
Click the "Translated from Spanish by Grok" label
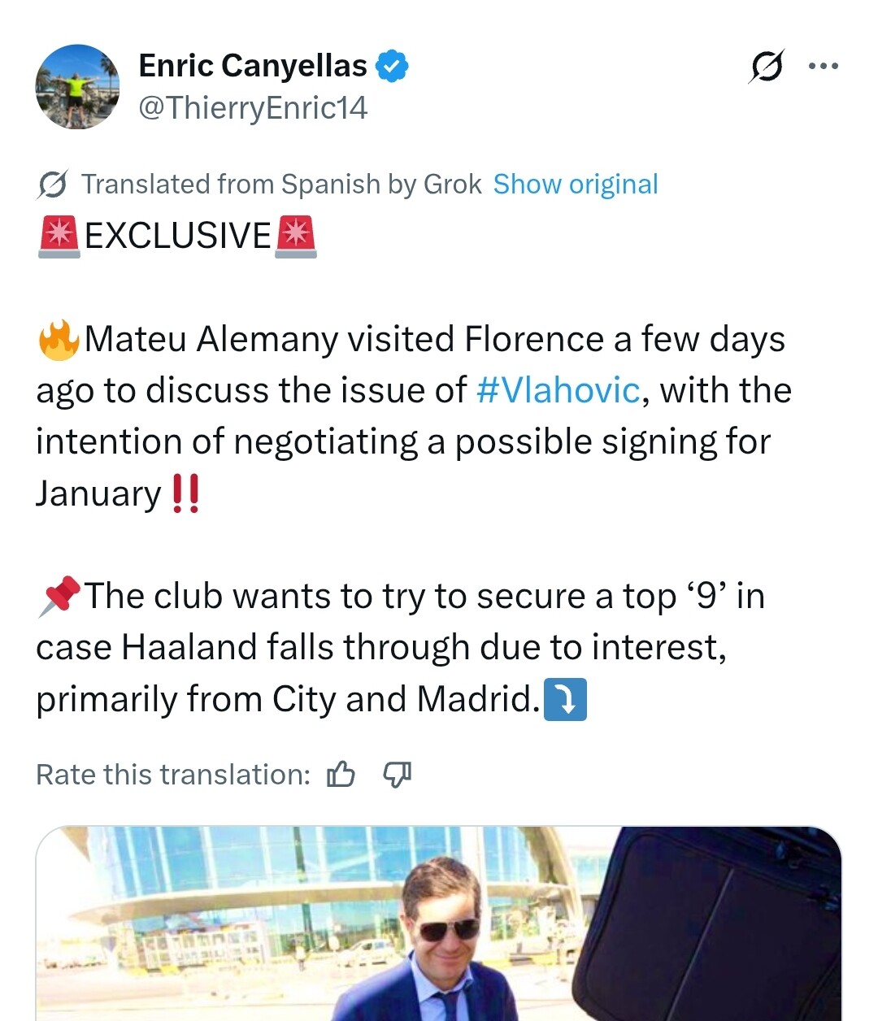pos(281,185)
